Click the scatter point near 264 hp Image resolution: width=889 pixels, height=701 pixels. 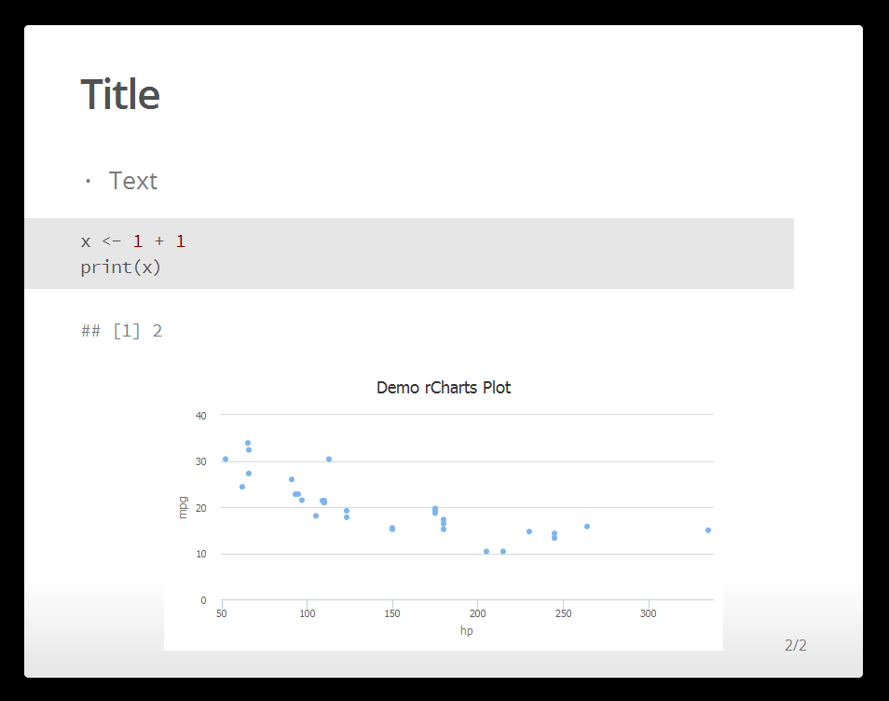pos(587,527)
